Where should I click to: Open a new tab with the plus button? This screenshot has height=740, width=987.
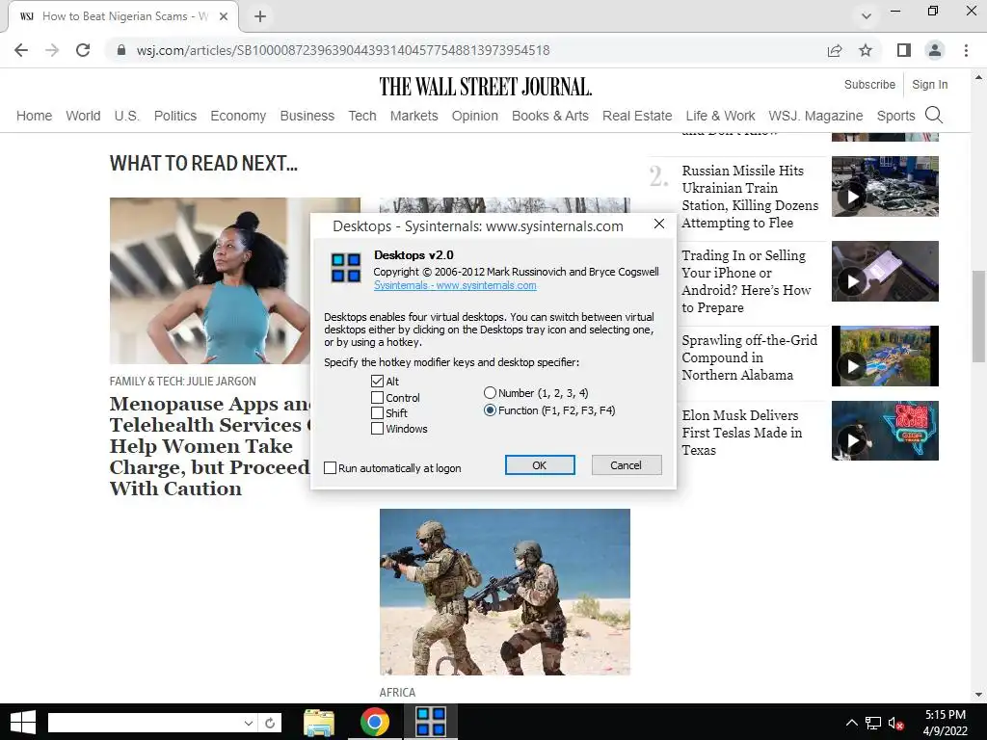[x=260, y=16]
